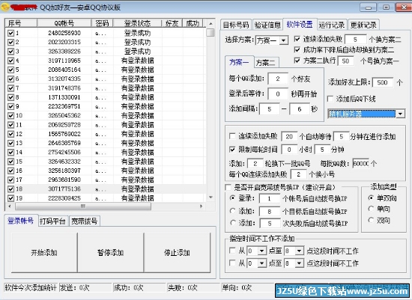Click the 添加好友上限 field
Image resolution: width=412 pixels, height=300 pixels.
coord(383,83)
